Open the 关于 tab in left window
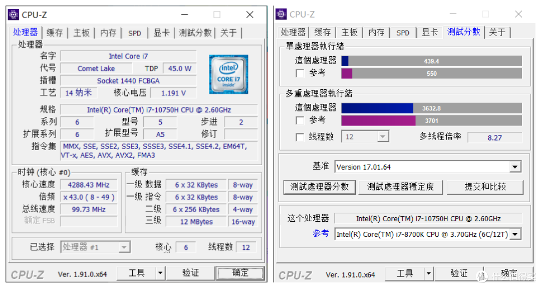 (x=228, y=33)
